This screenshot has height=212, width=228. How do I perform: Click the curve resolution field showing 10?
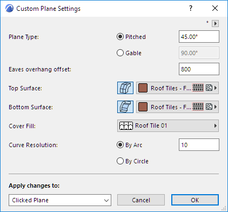coord(199,145)
